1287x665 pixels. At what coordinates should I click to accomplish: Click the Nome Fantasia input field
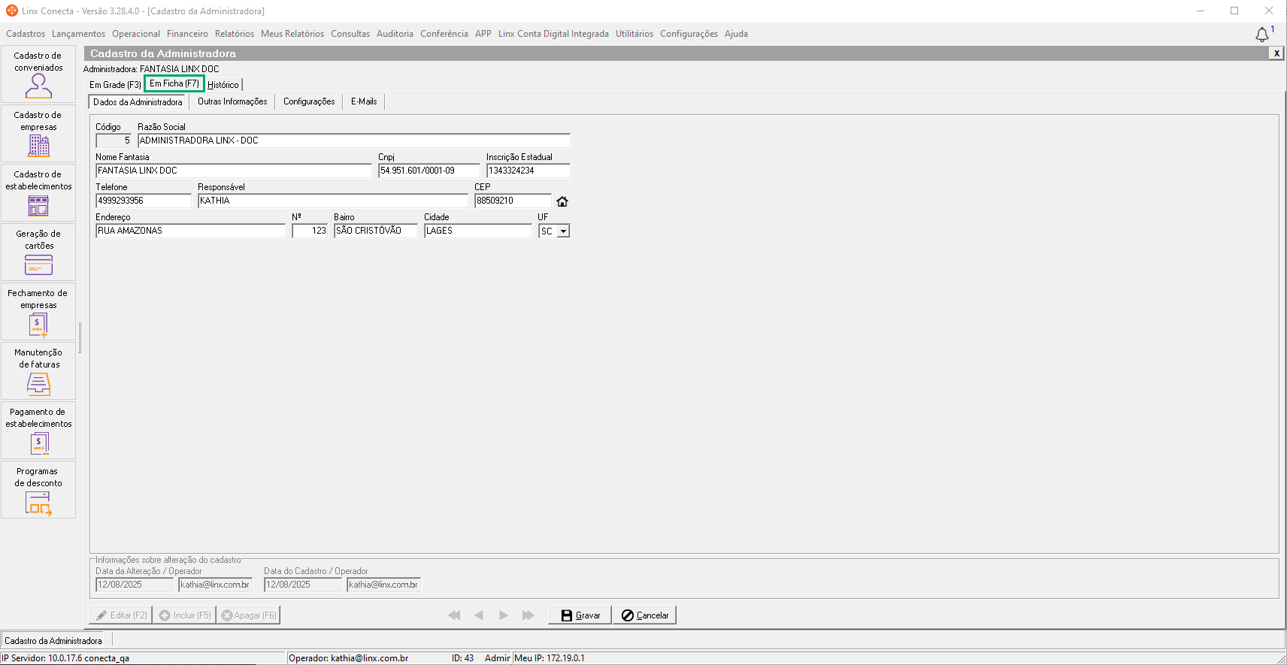(234, 171)
